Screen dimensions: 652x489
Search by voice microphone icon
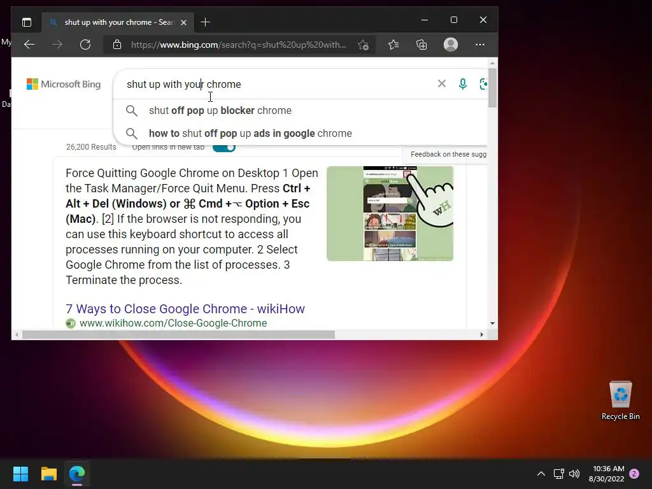point(462,84)
